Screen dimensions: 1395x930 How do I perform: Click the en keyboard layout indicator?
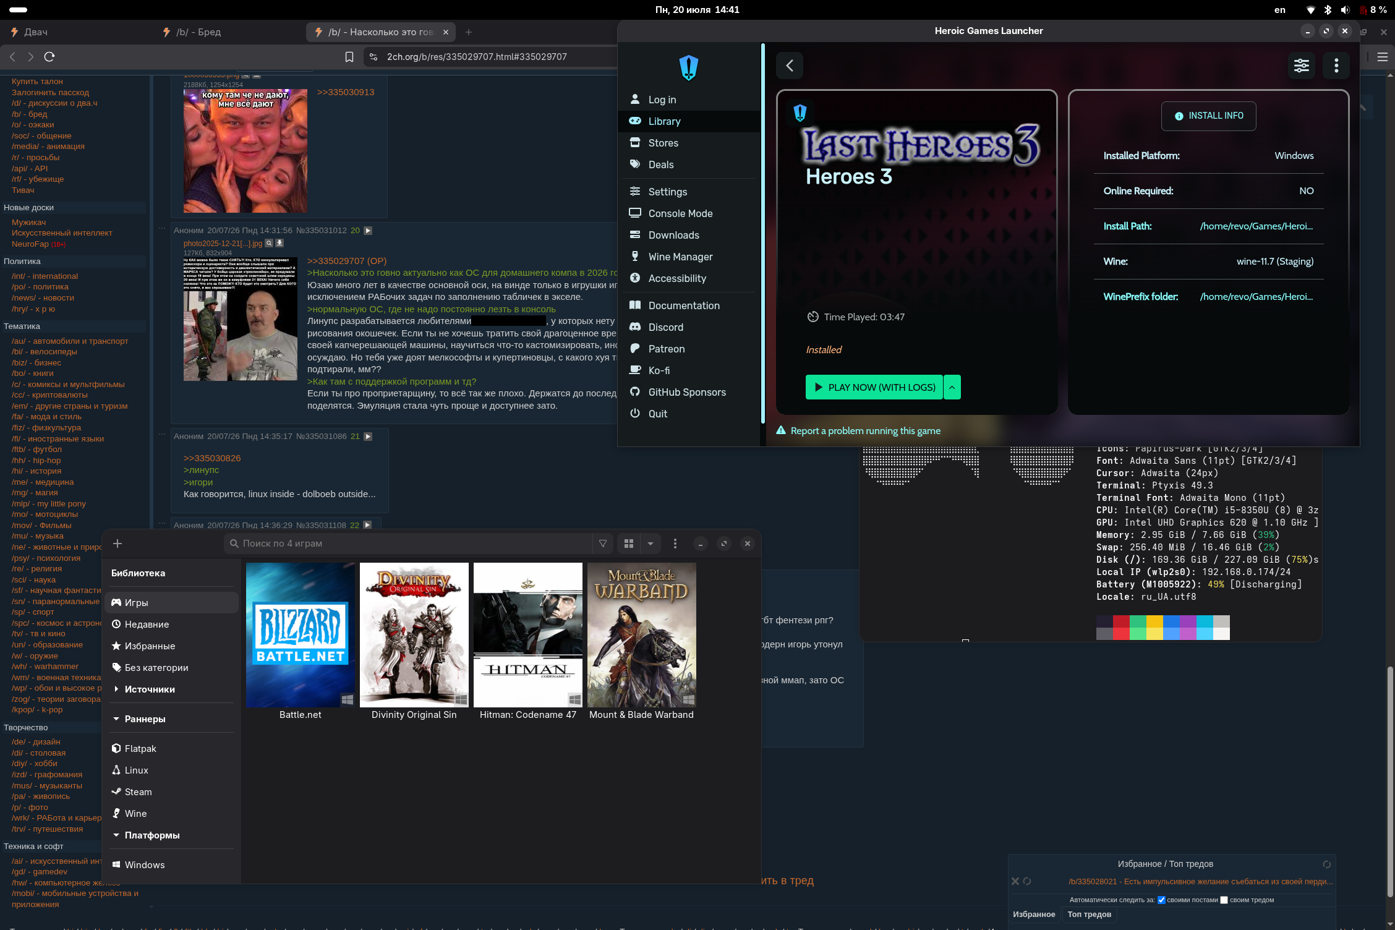point(1280,10)
